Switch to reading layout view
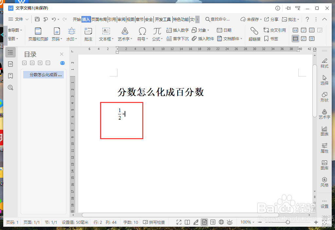 pyautogui.click(x=187, y=222)
